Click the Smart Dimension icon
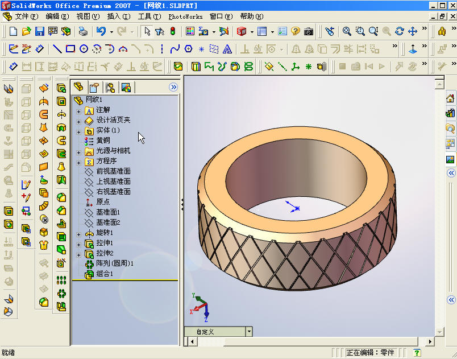 tap(40, 49)
